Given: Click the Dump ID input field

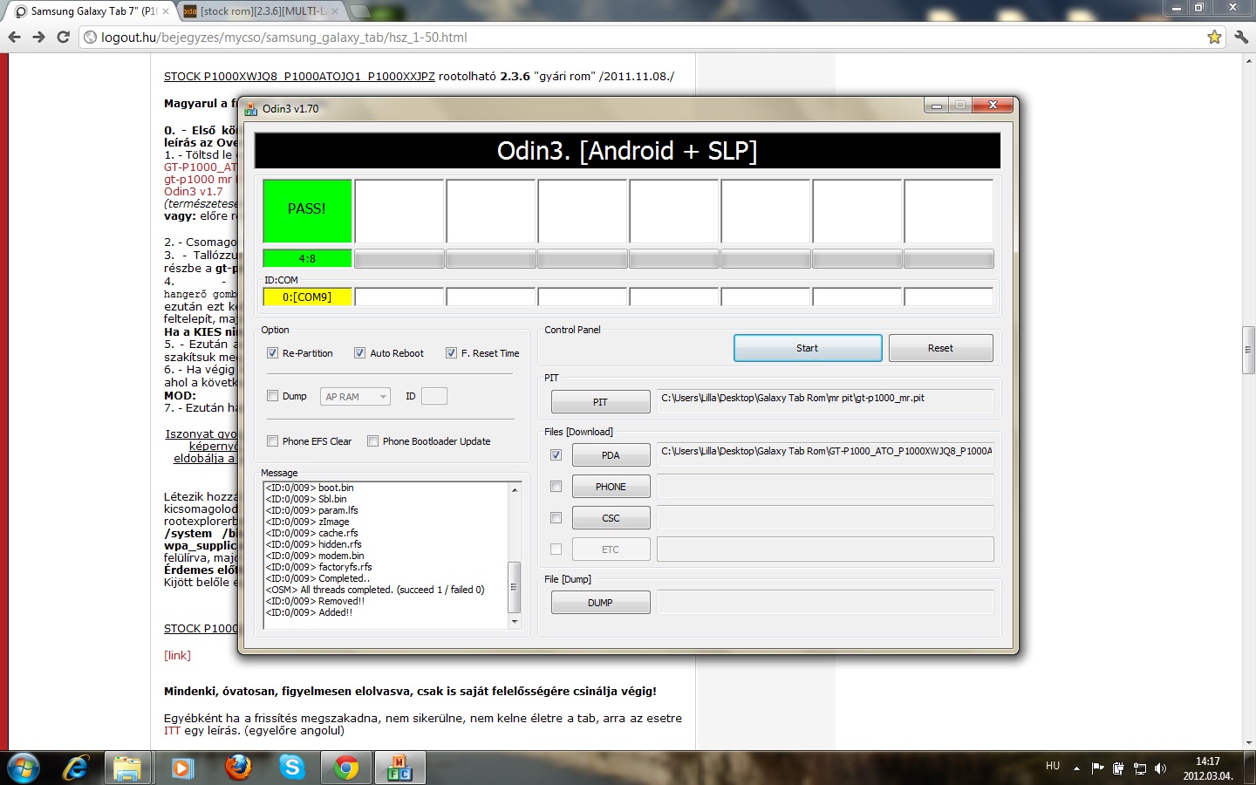Looking at the screenshot, I should click(x=433, y=396).
